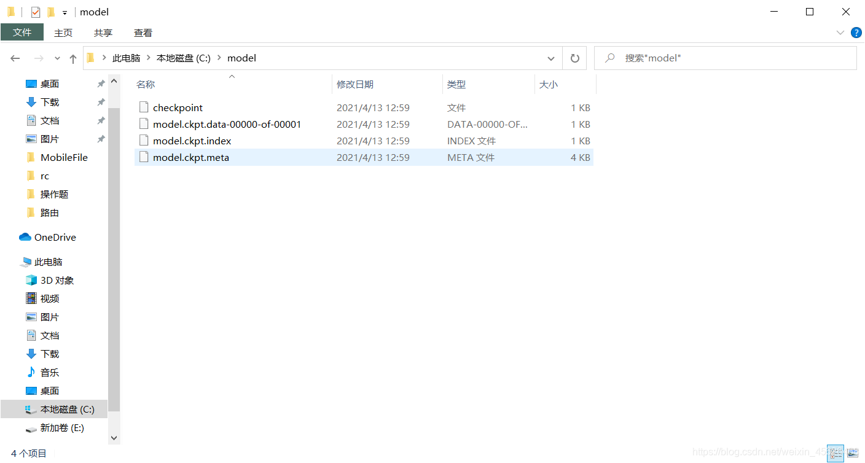865x463 pixels.
Task: Select 本地磁盘 (C:) in navigation pane
Action: click(54, 409)
